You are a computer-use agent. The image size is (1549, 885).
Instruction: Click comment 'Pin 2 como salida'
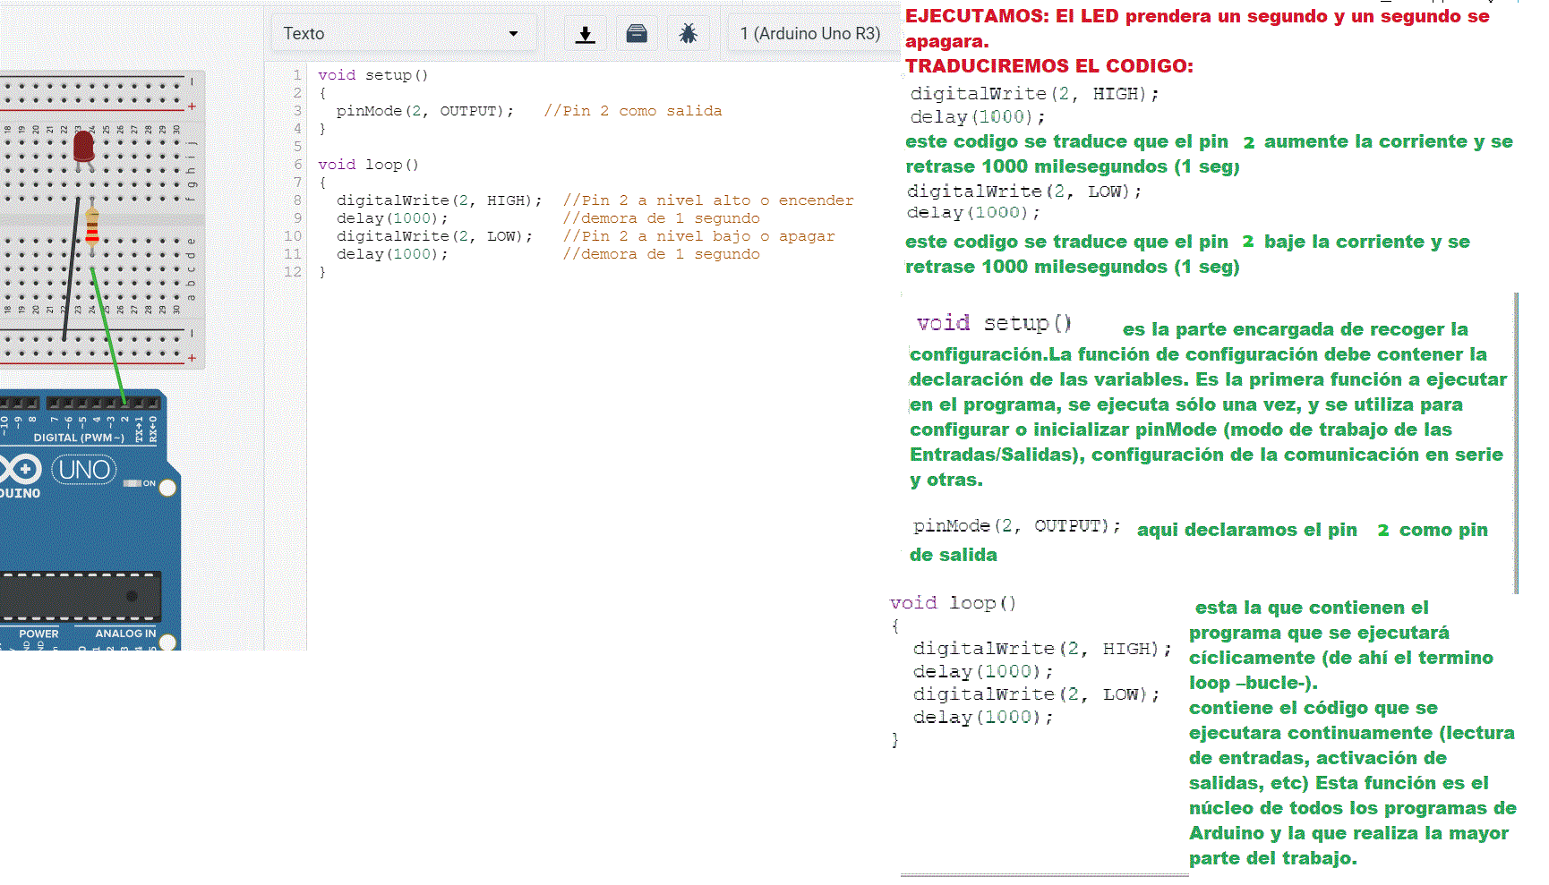point(632,111)
